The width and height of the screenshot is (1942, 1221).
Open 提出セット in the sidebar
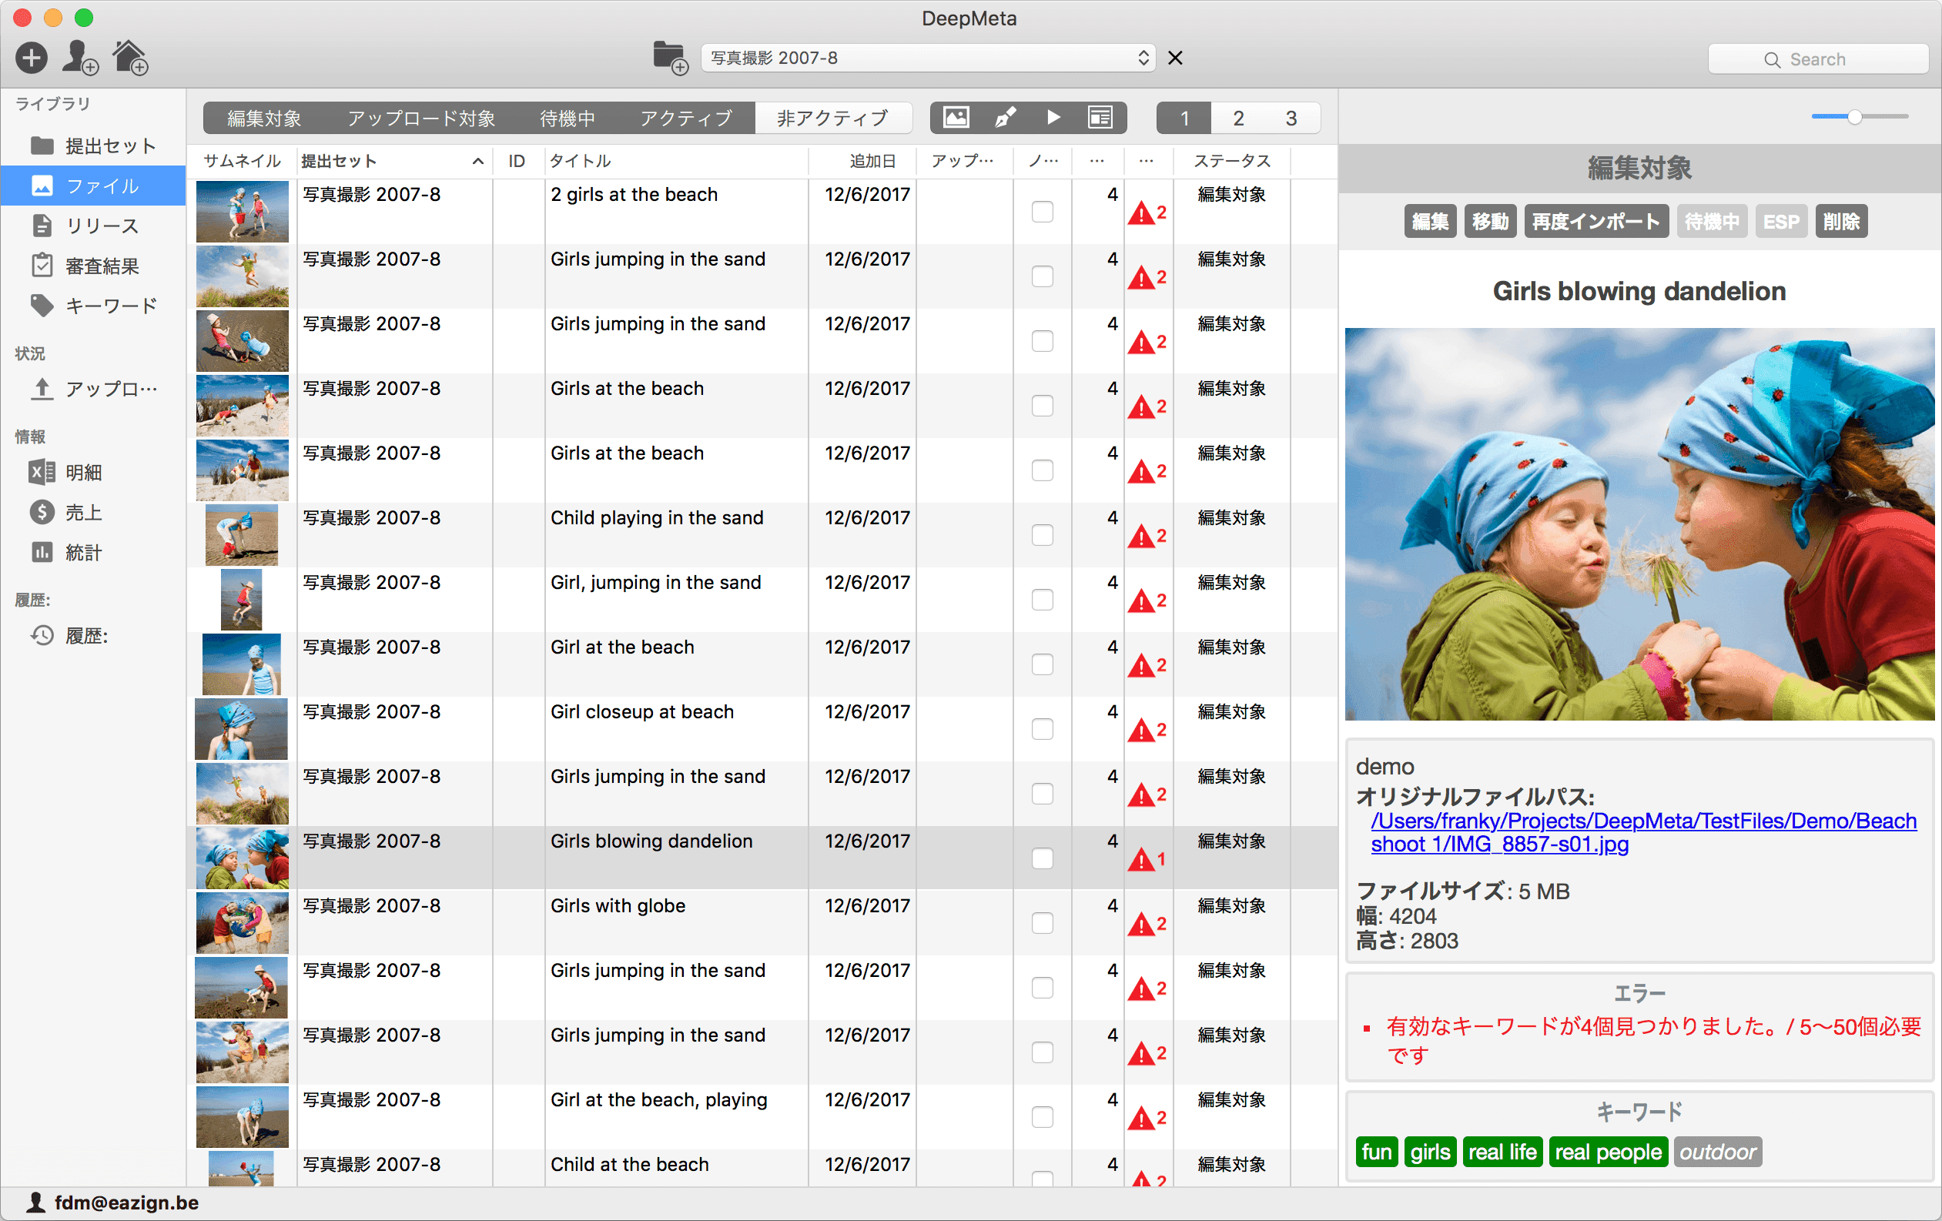click(93, 146)
